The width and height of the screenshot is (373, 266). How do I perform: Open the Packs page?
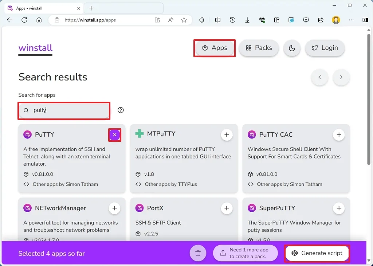tap(259, 48)
